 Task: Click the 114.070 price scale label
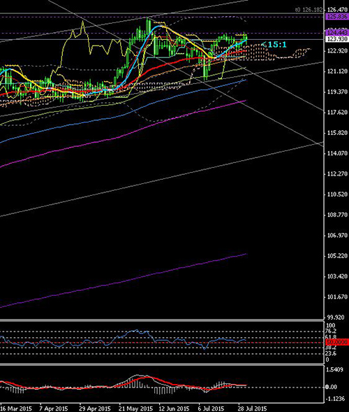pyautogui.click(x=337, y=153)
